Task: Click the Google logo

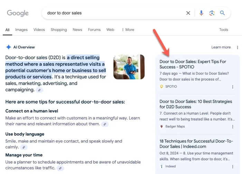Action: click(18, 13)
